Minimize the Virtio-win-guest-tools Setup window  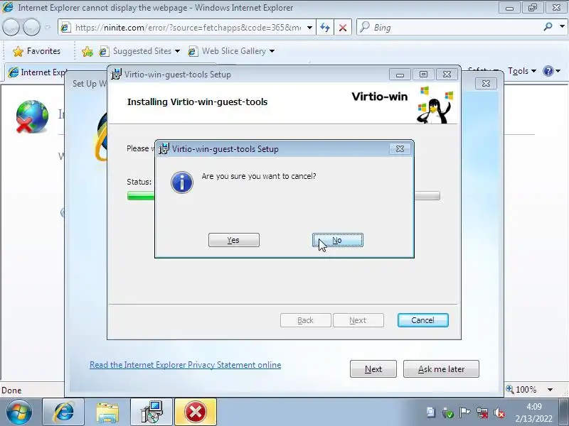[400, 75]
